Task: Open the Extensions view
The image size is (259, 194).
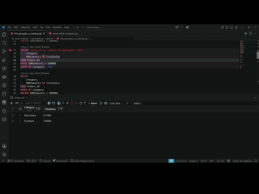Action: pos(4,68)
